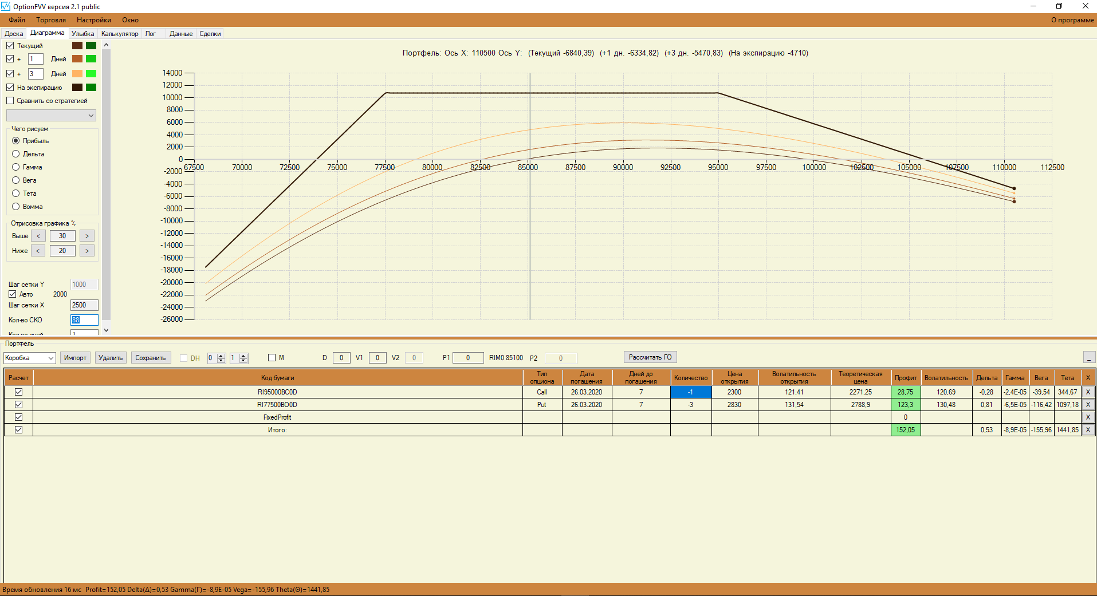Image resolution: width=1097 pixels, height=596 pixels.
Task: Check the M checkbox in portfolio toolbar
Action: pos(272,358)
